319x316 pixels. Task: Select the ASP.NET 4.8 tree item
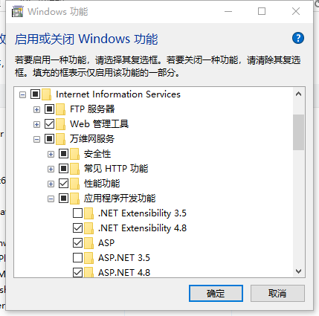(x=124, y=273)
